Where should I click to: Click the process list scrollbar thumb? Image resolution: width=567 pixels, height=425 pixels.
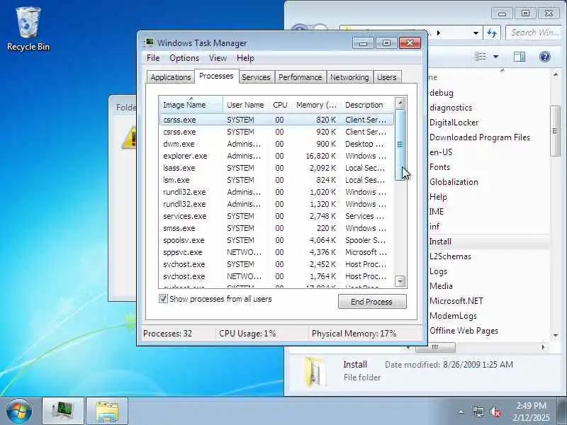click(400, 144)
